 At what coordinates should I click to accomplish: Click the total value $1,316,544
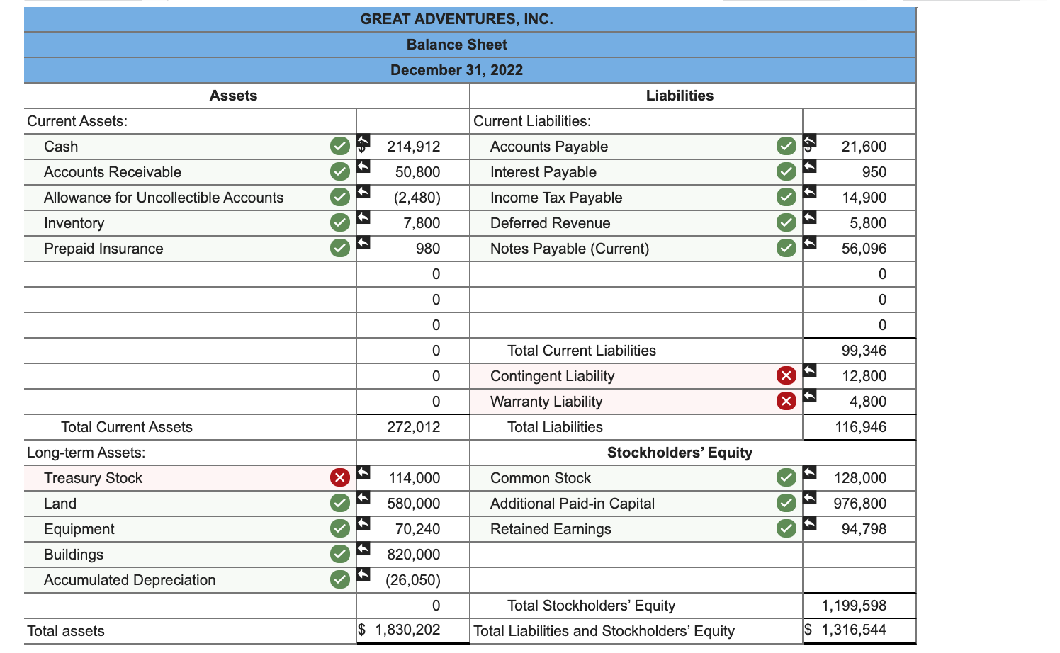point(845,630)
